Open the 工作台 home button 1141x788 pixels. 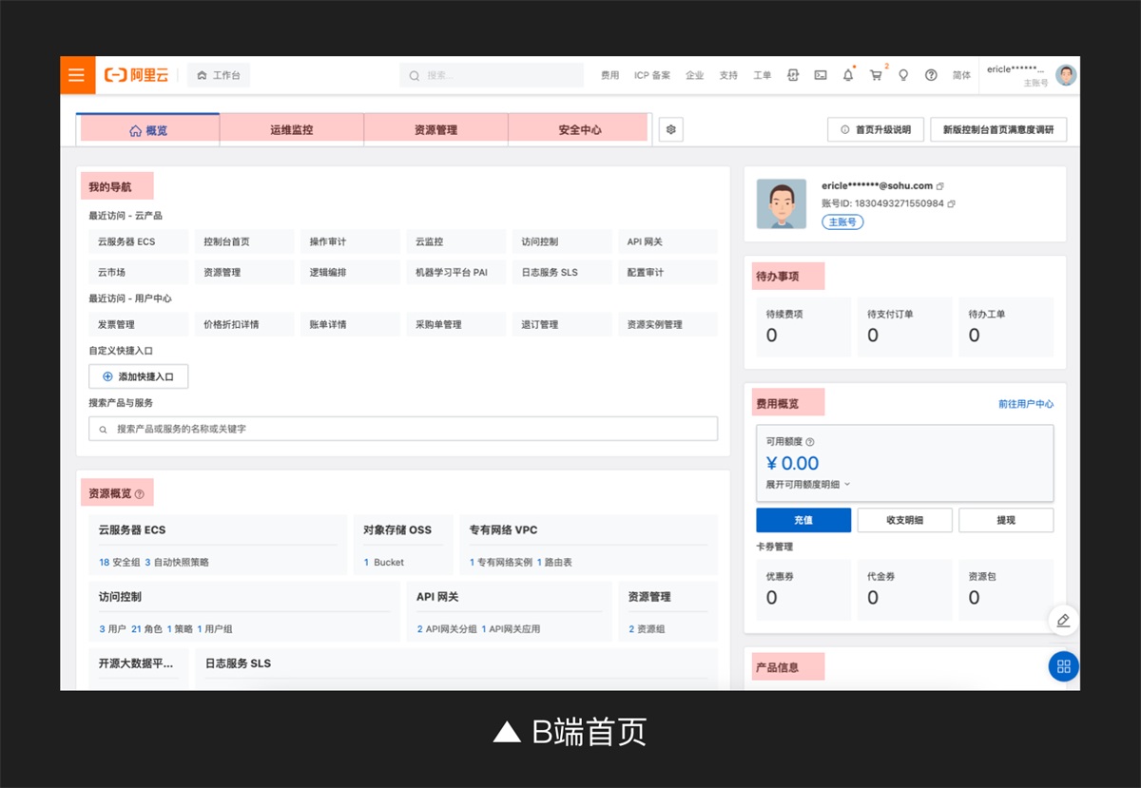click(219, 75)
